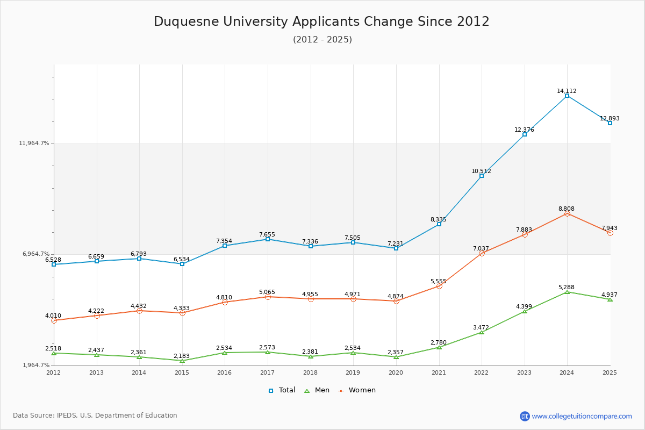The image size is (645, 430).
Task: Click the 2025 Total data point 12,893
Action: pos(610,123)
